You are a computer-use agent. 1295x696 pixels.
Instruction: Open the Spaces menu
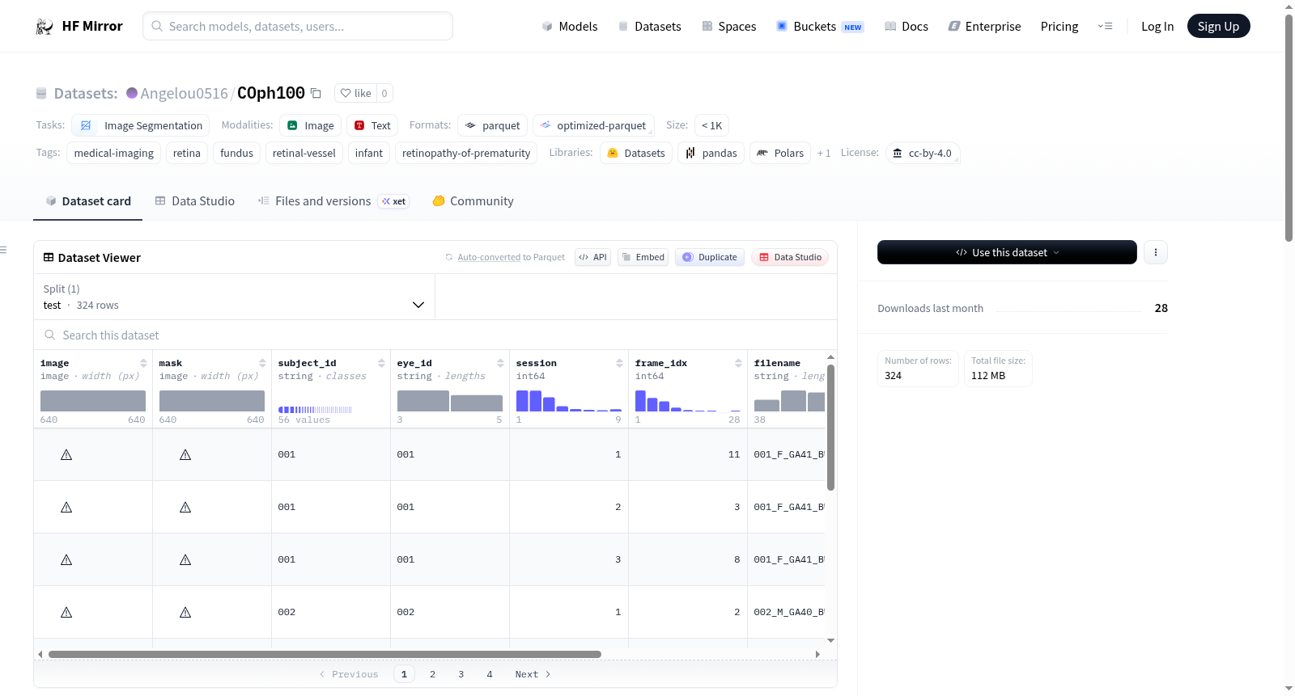tap(728, 27)
